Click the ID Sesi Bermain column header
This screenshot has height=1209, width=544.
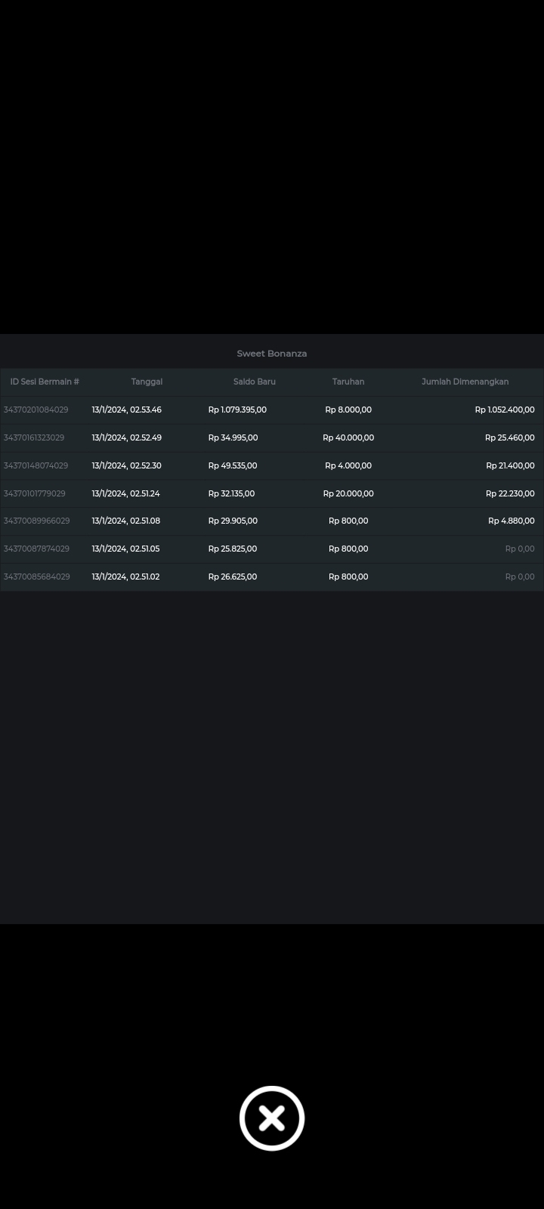(x=45, y=382)
